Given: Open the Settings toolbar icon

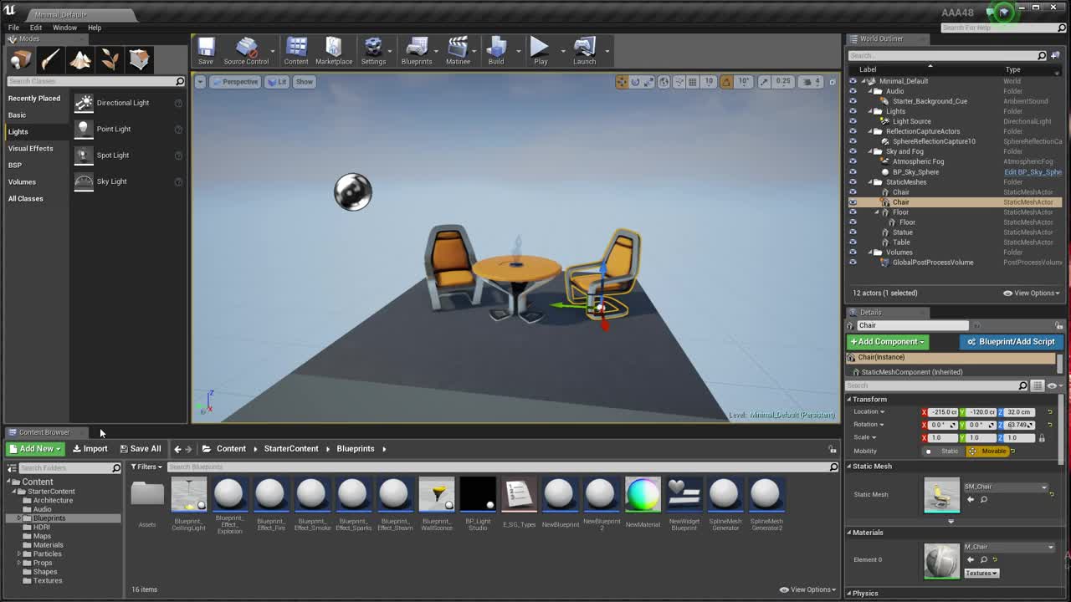Looking at the screenshot, I should coord(373,52).
